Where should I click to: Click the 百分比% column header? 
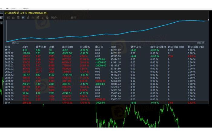[x=85, y=47]
